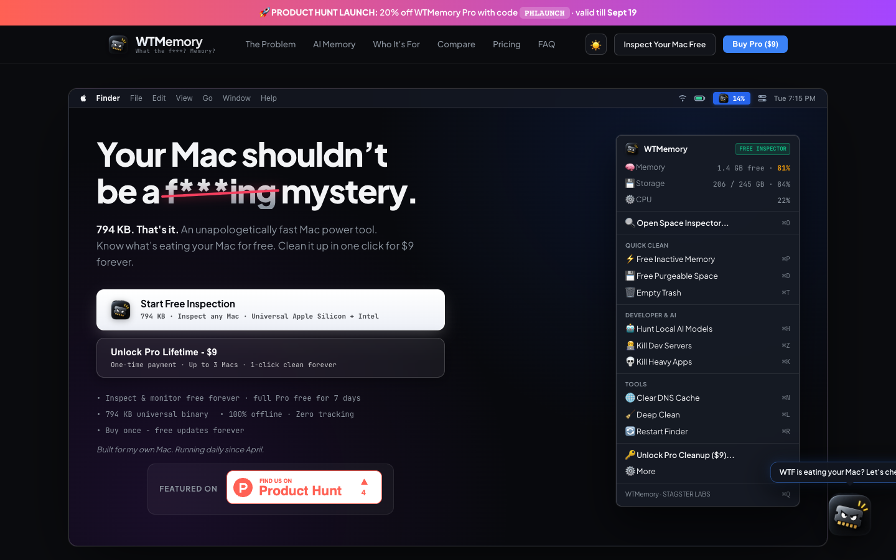Click the gear icon beside More
This screenshot has height=560, width=896.
(630, 471)
